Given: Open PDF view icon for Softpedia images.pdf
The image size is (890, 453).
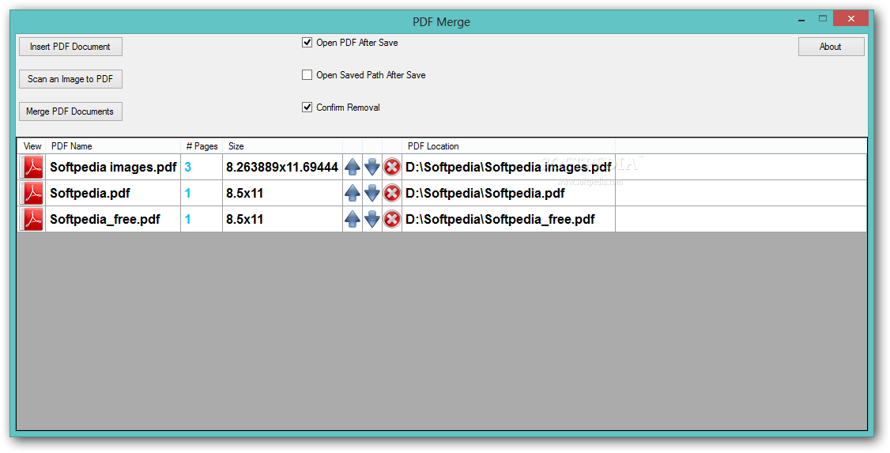Looking at the screenshot, I should tap(32, 167).
